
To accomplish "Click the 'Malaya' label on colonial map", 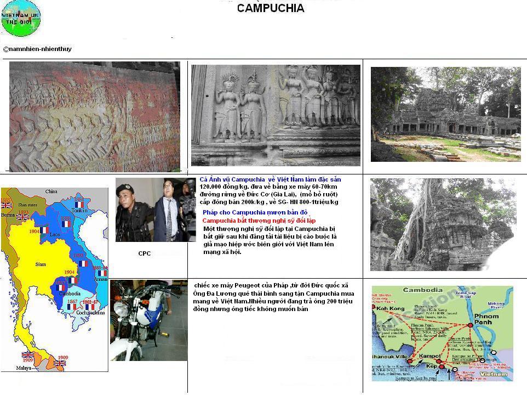I will tap(24, 368).
